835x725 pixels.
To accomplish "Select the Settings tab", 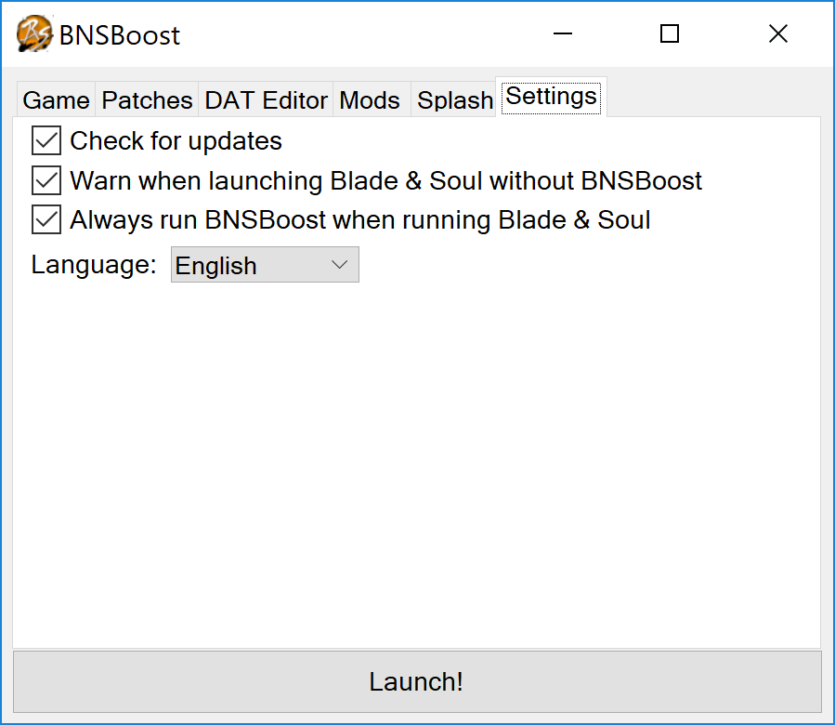I will tap(551, 97).
